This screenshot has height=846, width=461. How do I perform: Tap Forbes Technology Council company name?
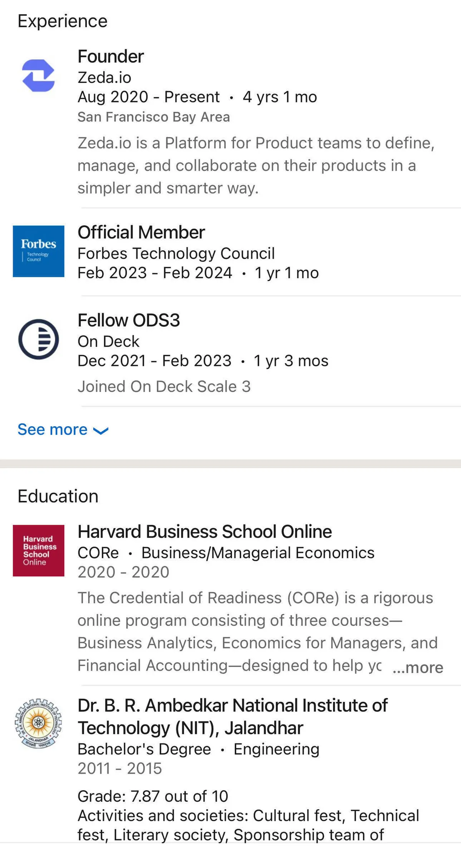pos(176,253)
